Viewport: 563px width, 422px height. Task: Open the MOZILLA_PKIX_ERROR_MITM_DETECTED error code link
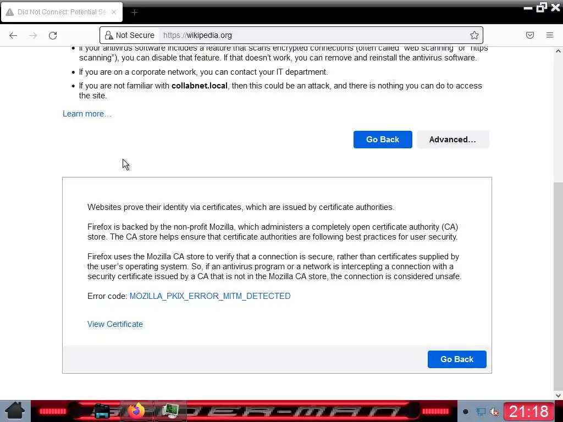tap(210, 296)
